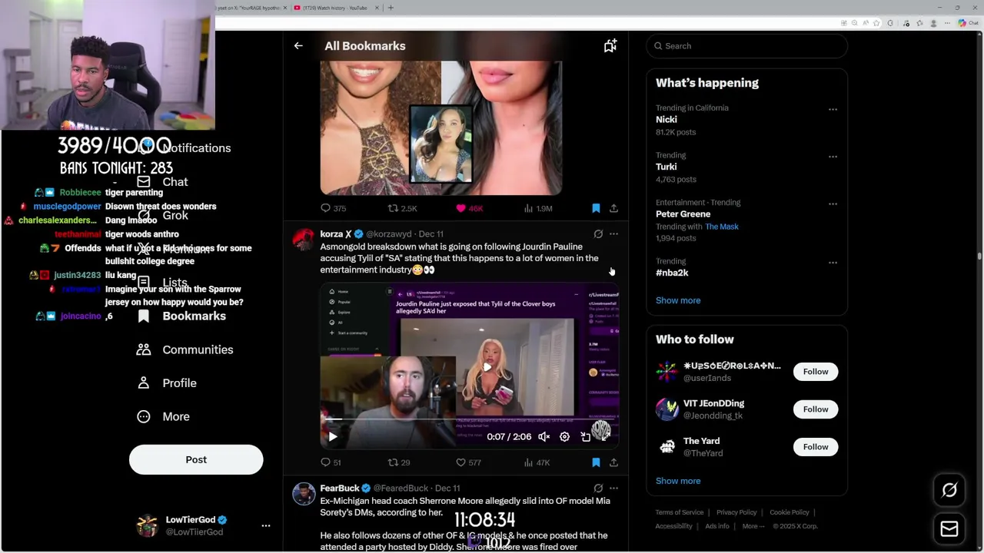The width and height of the screenshot is (984, 553).
Task: Share korza's post
Action: click(x=613, y=462)
